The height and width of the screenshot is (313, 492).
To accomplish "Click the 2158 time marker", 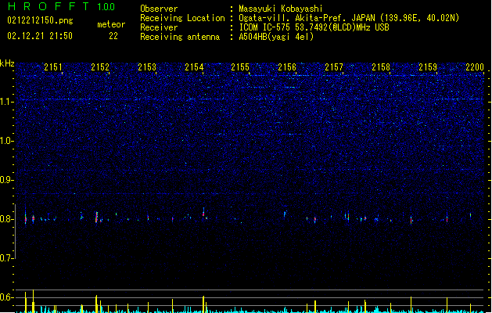I will [x=381, y=67].
